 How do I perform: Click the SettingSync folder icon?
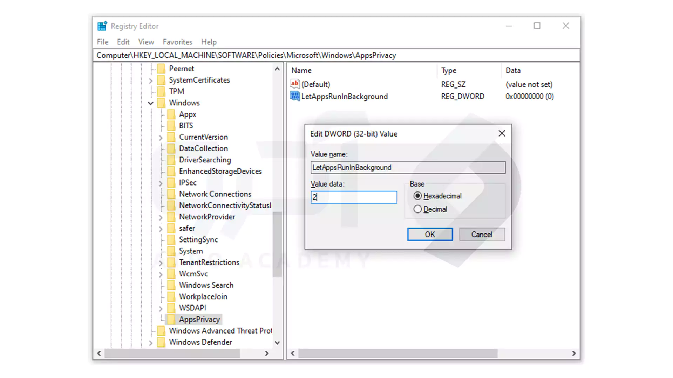(x=171, y=240)
